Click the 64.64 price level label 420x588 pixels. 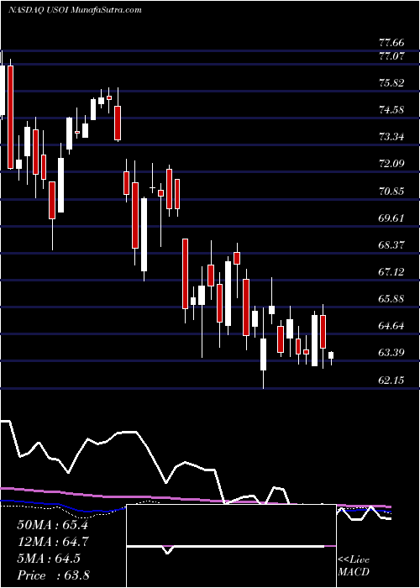(x=391, y=326)
